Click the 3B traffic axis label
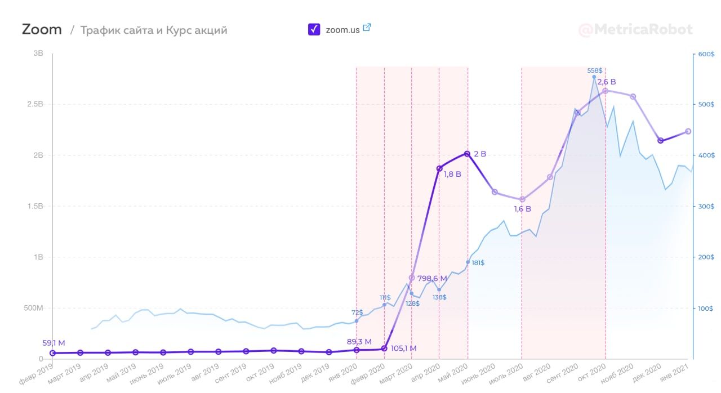 [x=38, y=53]
